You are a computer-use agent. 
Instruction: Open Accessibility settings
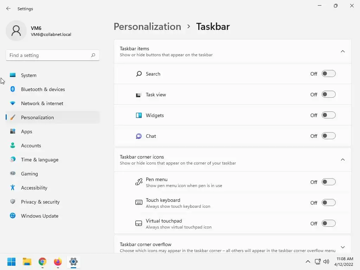pos(53,188)
